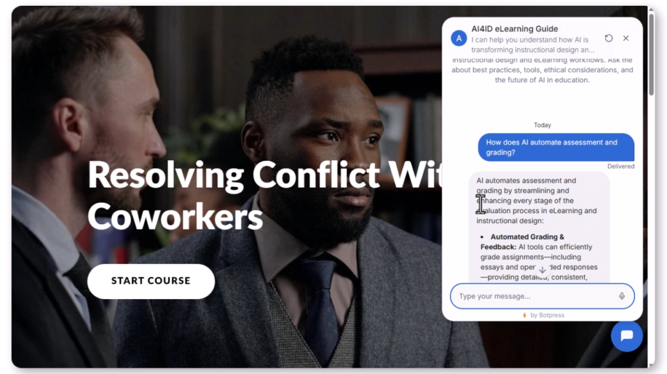The image size is (667, 374).
Task: Click the orange Botpress lightning bolt icon
Action: pos(524,315)
